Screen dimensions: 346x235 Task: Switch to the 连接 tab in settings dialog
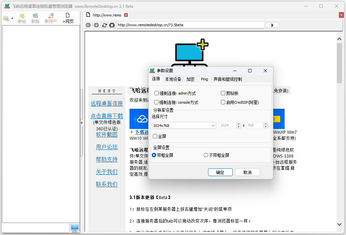pos(156,79)
